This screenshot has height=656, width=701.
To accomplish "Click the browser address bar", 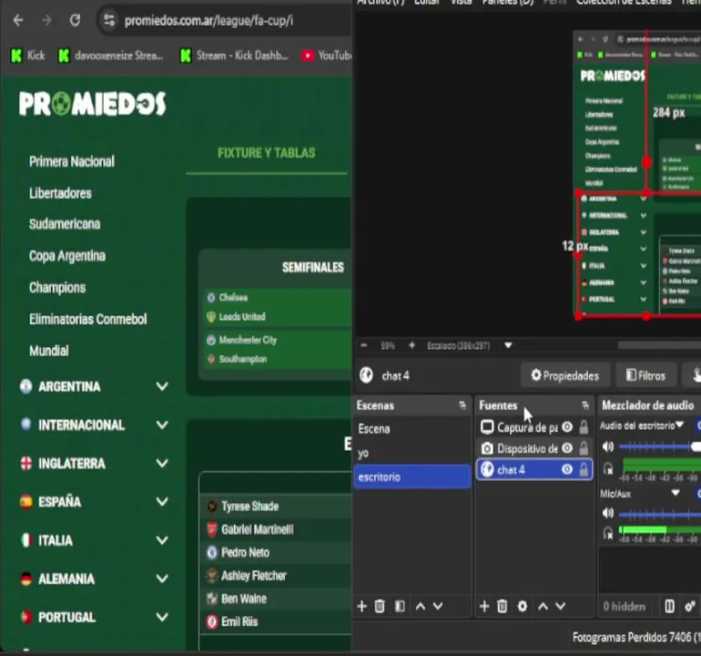I will tap(224, 21).
